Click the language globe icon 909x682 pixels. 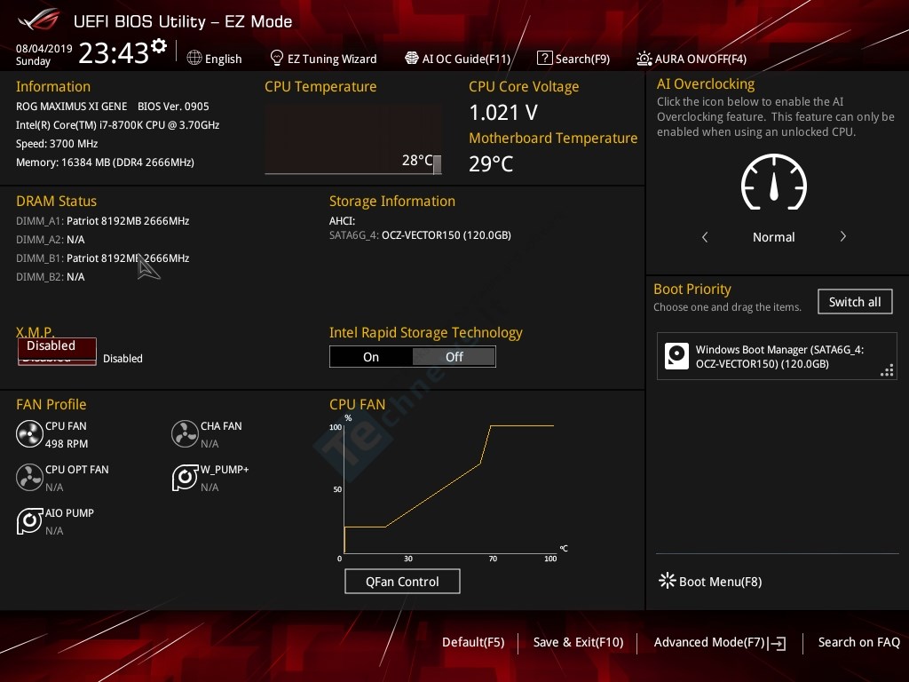(194, 58)
